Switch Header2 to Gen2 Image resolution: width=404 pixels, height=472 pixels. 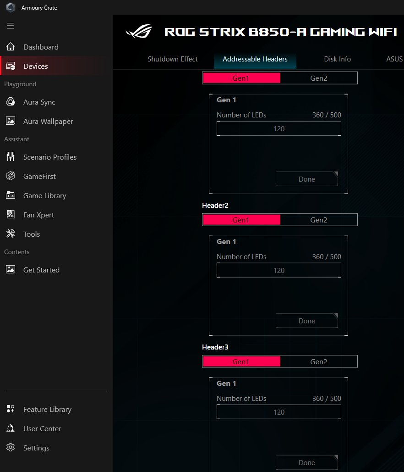[319, 220]
